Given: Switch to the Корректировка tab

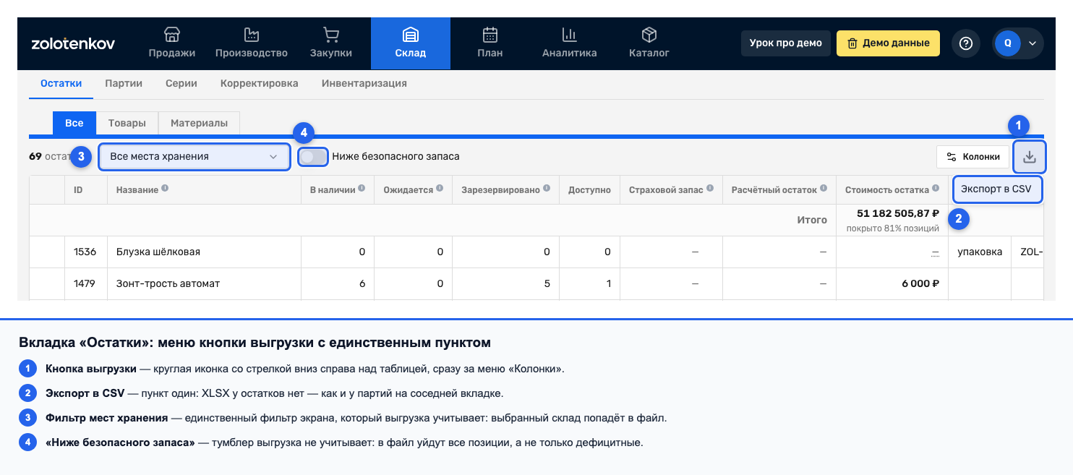Looking at the screenshot, I should (260, 83).
